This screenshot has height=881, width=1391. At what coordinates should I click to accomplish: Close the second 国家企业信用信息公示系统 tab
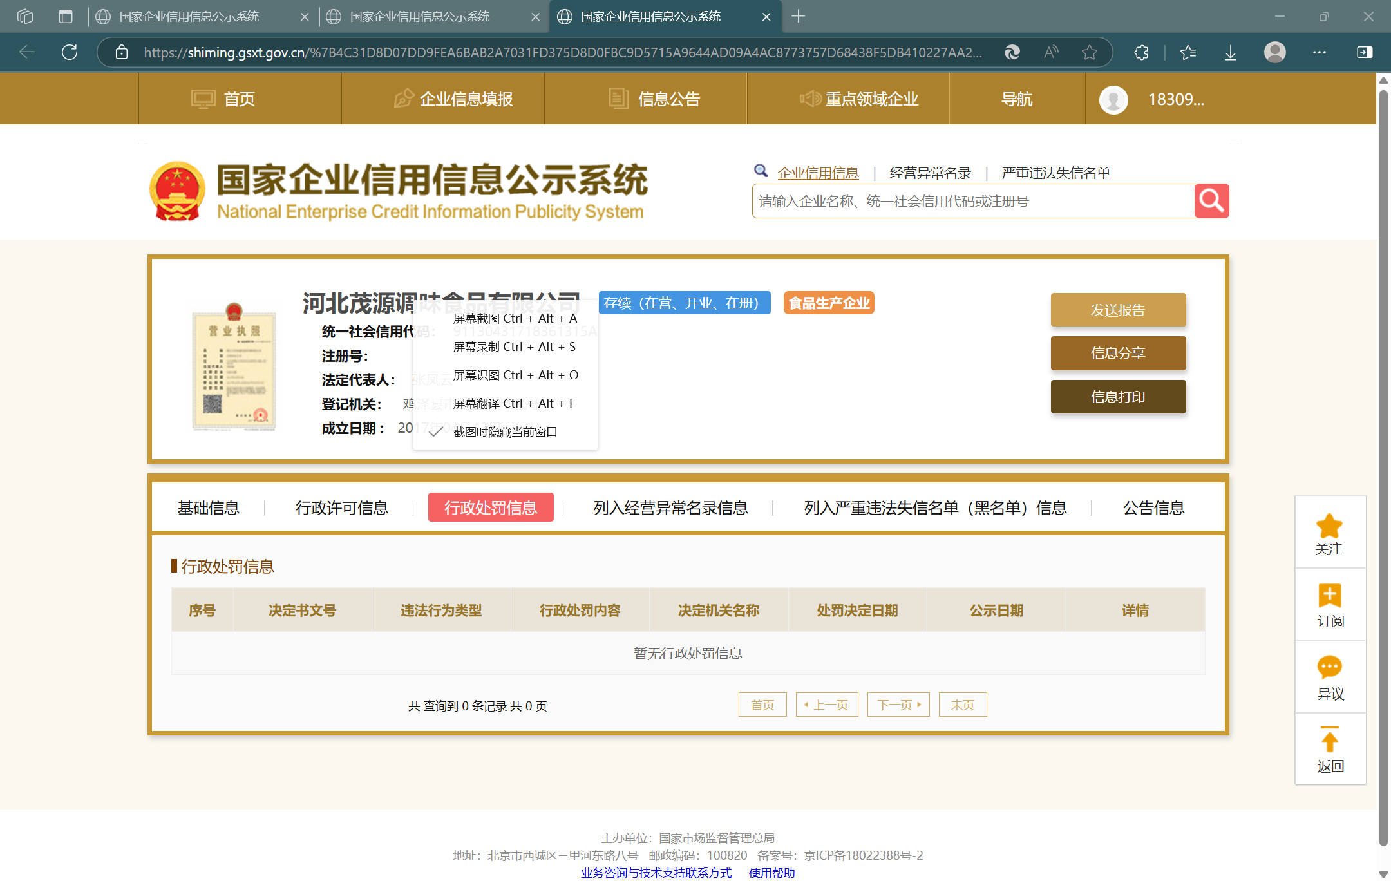click(535, 17)
